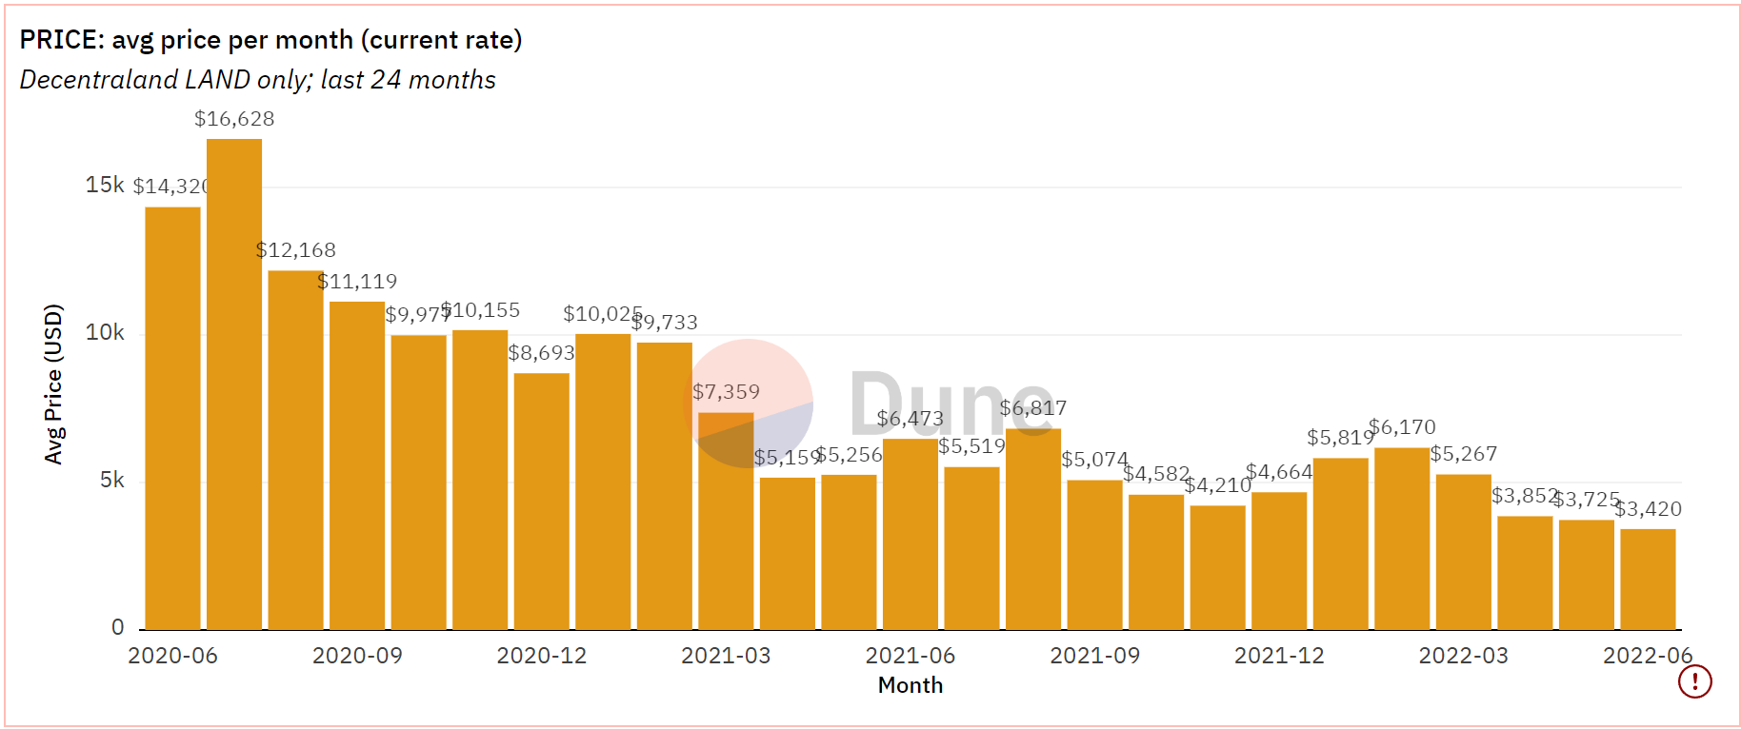Screen dimensions: 1741x729
Task: Click the first bar labeled $14,320
Action: point(172,418)
